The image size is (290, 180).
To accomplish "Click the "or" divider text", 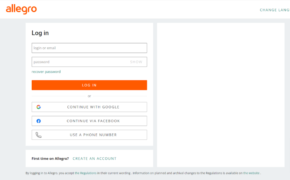I will point(89,96).
